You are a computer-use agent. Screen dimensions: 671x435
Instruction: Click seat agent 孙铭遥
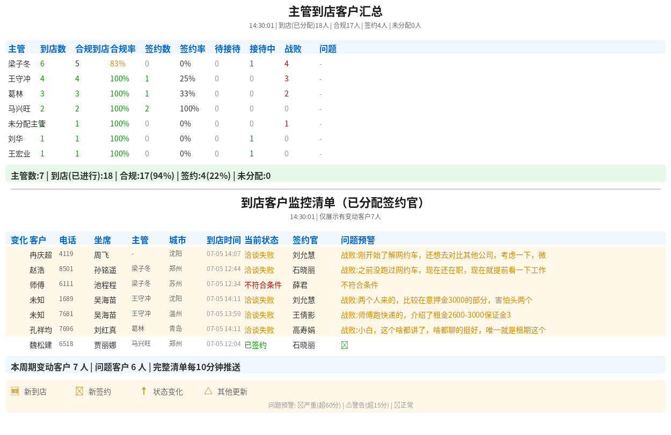point(105,270)
